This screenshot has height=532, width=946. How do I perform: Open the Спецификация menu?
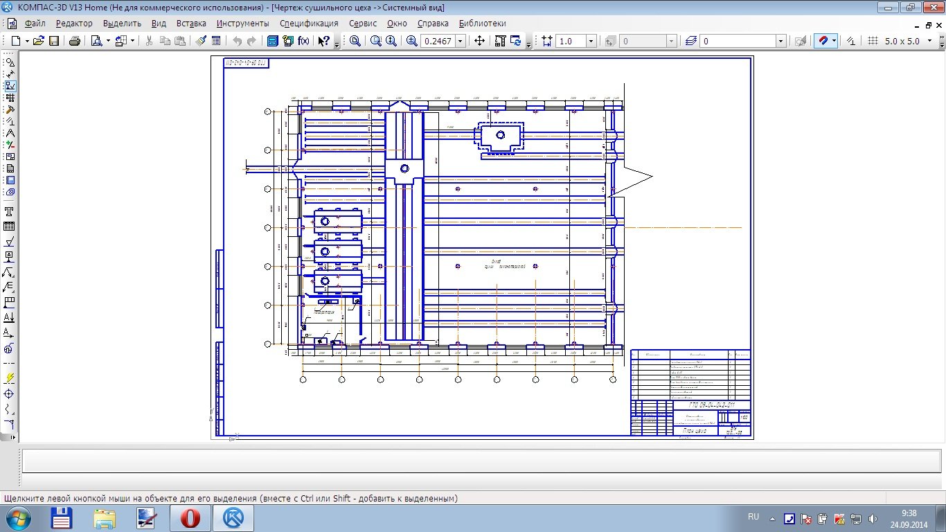[309, 23]
